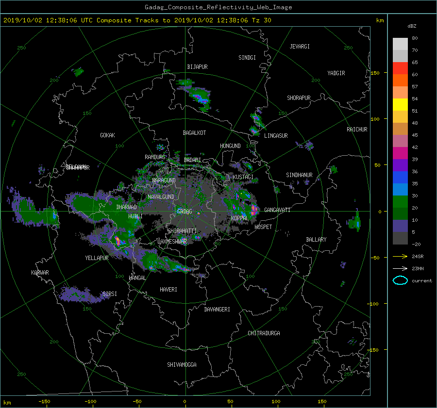Click the BADAMI city label
The width and height of the screenshot is (437, 408).
pyautogui.click(x=192, y=160)
